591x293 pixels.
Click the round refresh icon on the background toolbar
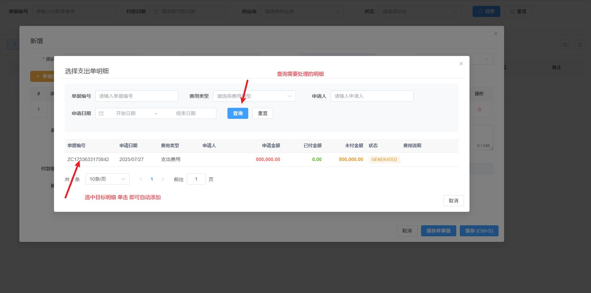point(580,45)
